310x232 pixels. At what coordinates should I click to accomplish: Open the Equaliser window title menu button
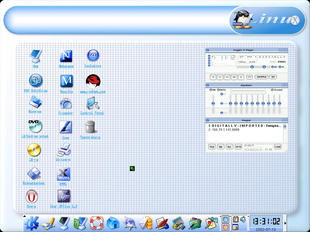[207, 85]
